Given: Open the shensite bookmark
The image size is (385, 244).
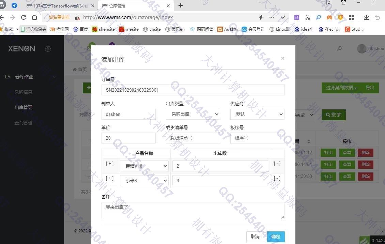Looking at the screenshot, I should point(103,29).
